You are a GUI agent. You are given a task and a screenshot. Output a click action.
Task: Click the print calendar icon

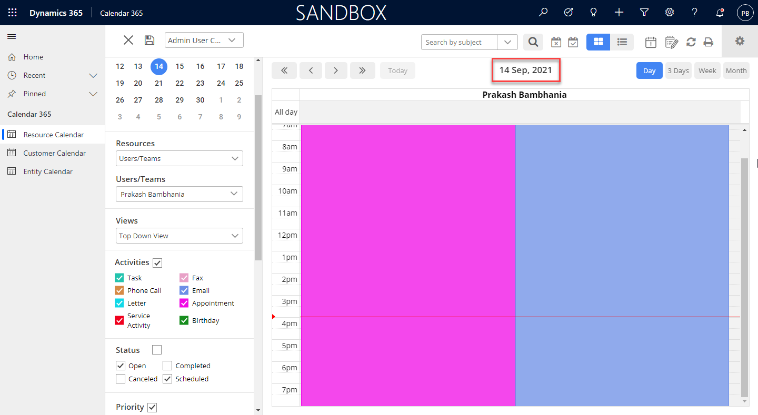pyautogui.click(x=709, y=42)
